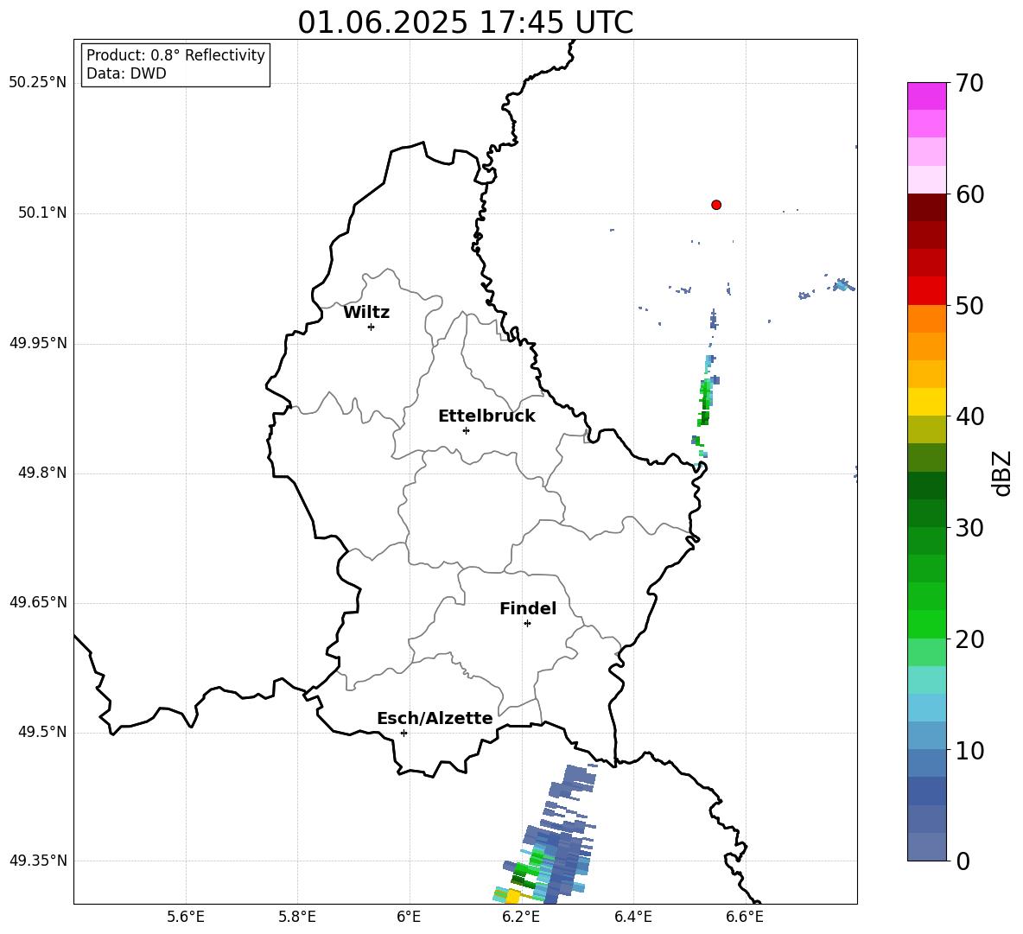
Task: Click the yellow radar echo at bottom edge
Action: (x=513, y=896)
